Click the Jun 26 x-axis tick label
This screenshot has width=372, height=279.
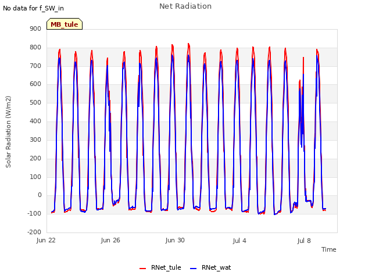[x=110, y=240]
